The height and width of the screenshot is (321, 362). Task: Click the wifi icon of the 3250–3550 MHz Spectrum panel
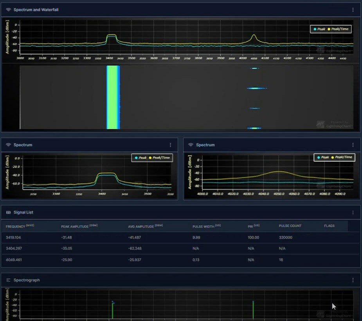tap(8, 145)
